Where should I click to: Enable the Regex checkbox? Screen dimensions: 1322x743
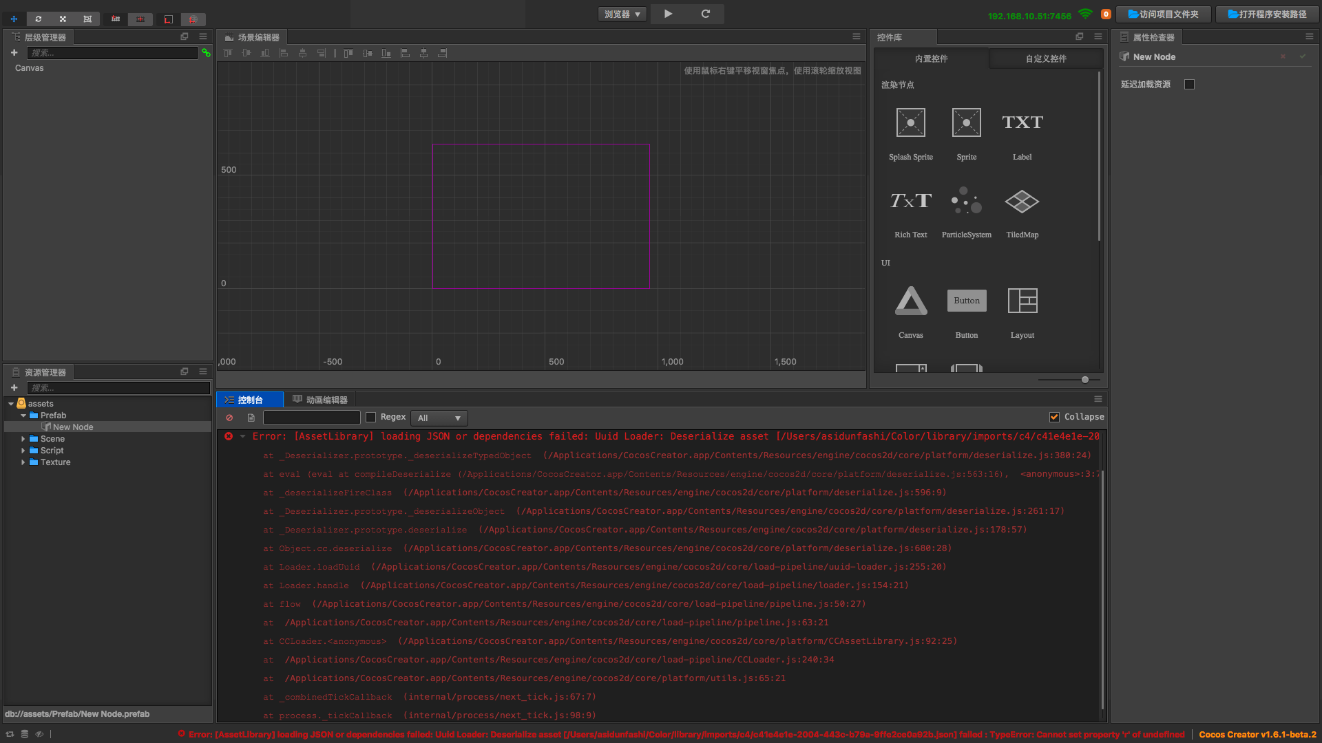[371, 417]
